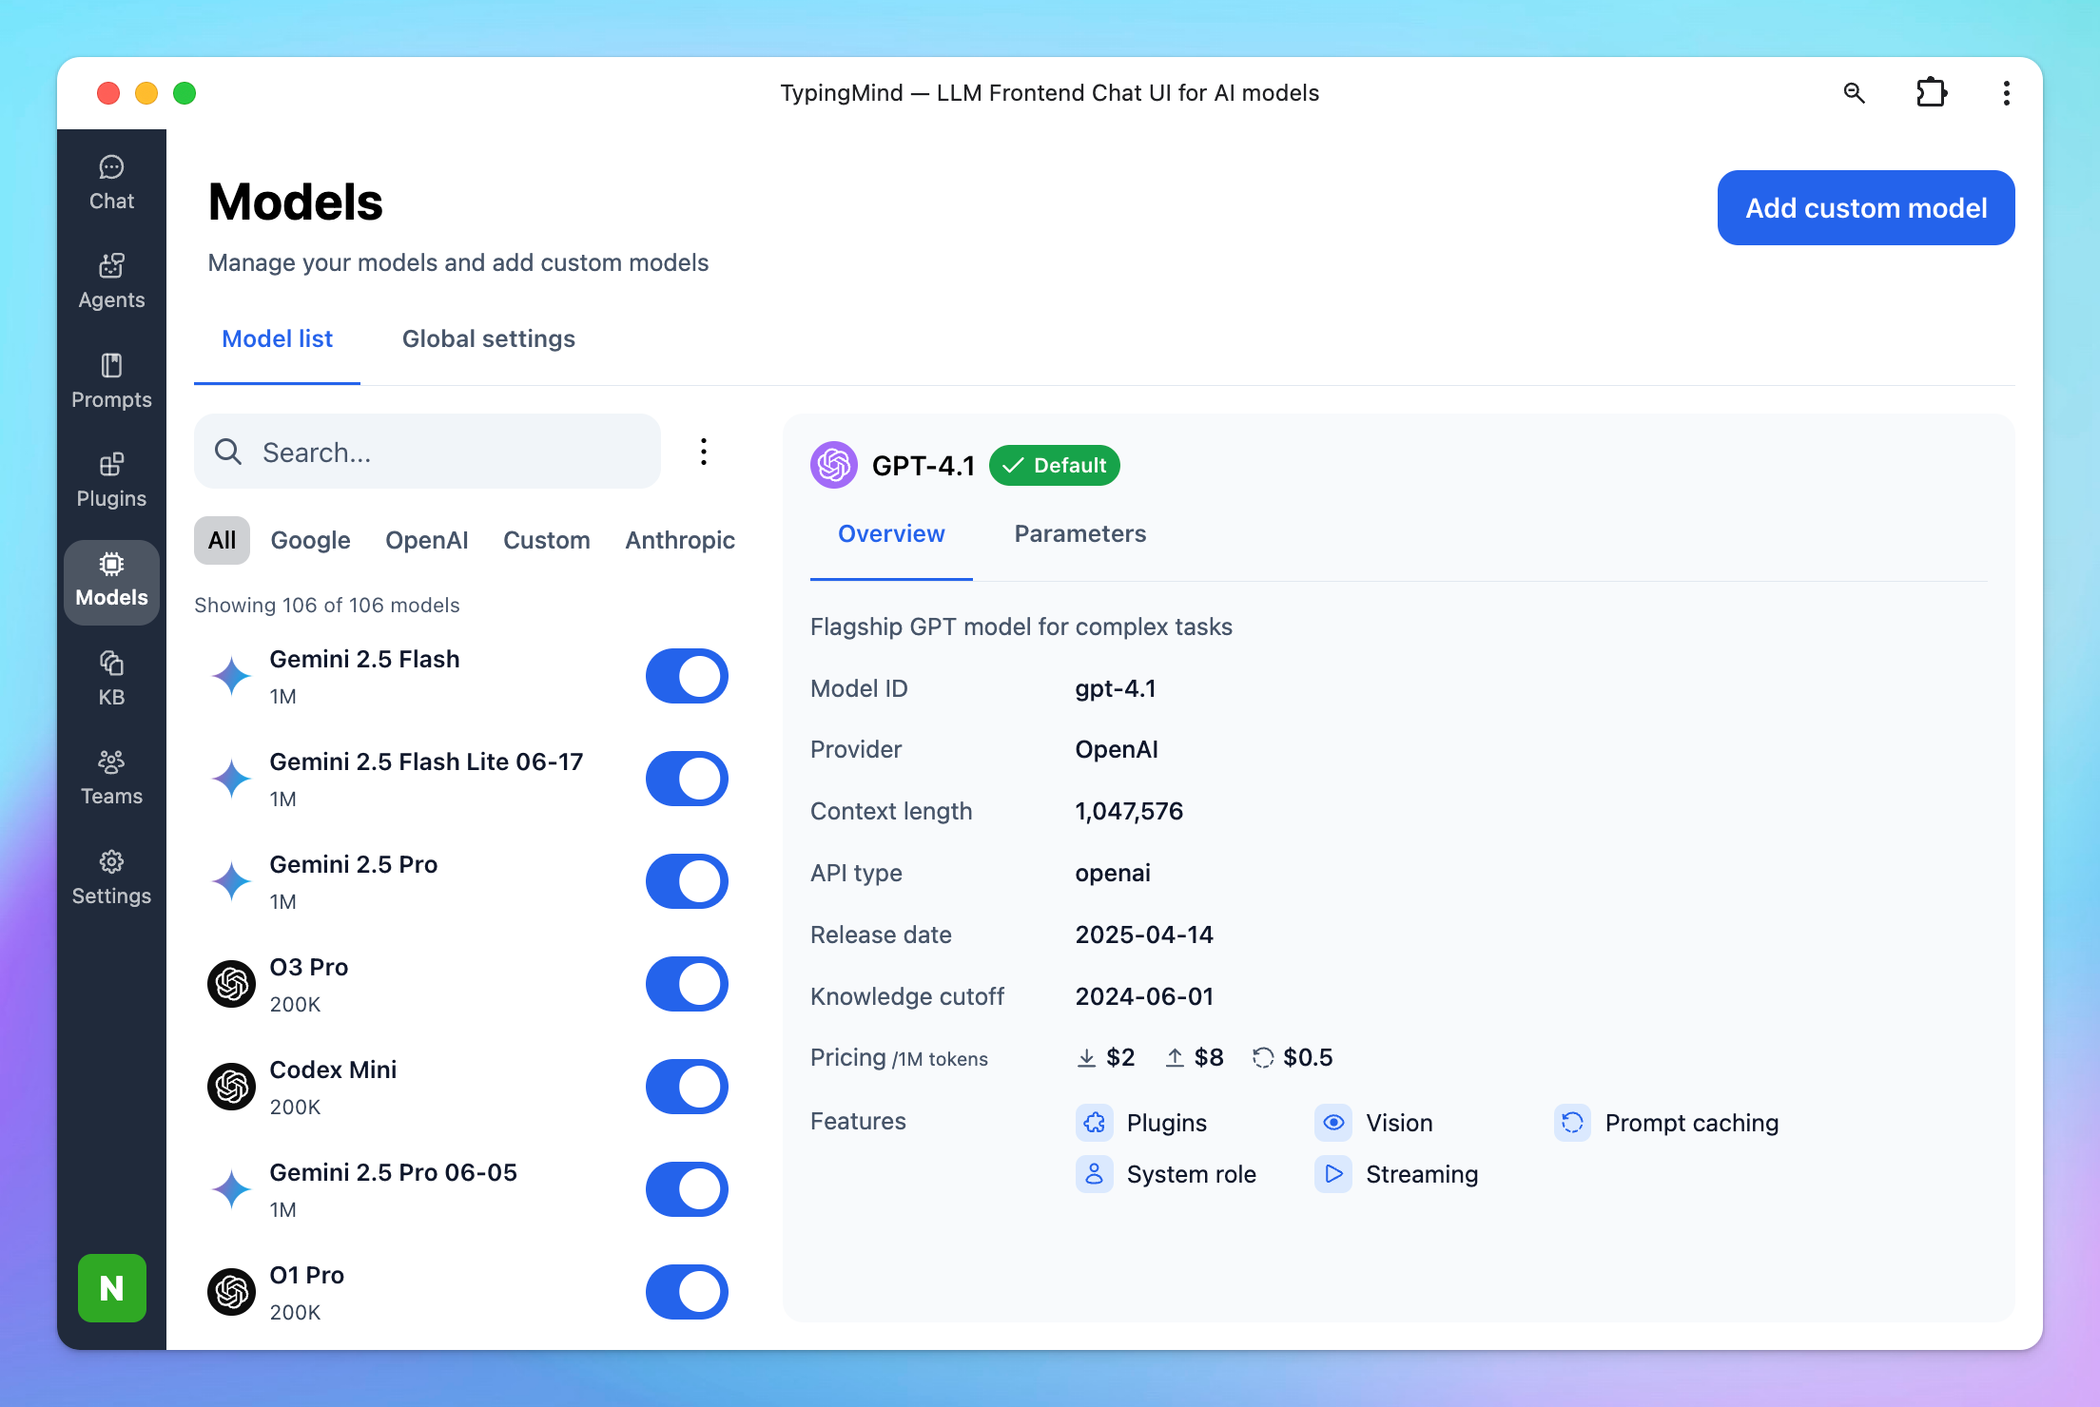This screenshot has height=1407, width=2100.
Task: Filter models by Google
Action: click(310, 540)
